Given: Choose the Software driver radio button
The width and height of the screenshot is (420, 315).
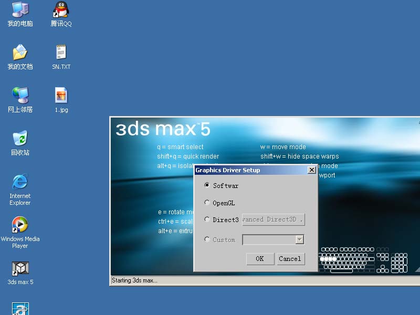Looking at the screenshot, I should (207, 185).
